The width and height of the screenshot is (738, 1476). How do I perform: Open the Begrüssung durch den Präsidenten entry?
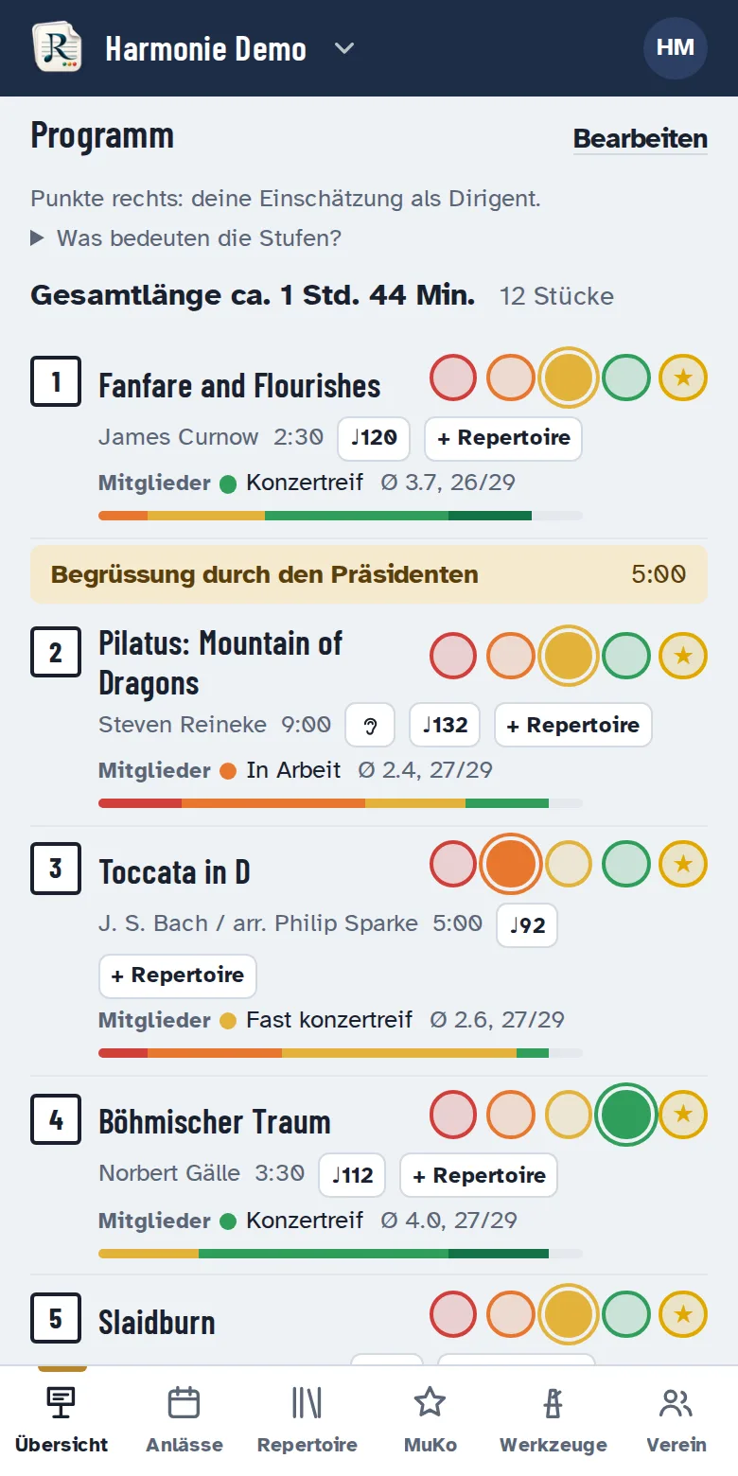click(369, 574)
